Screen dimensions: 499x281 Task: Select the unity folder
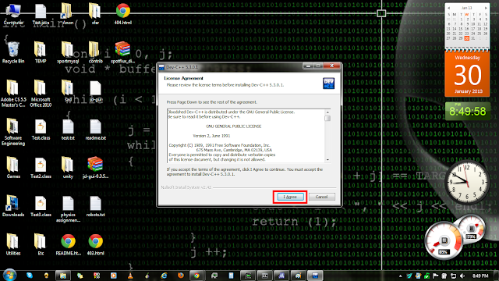pos(68,168)
